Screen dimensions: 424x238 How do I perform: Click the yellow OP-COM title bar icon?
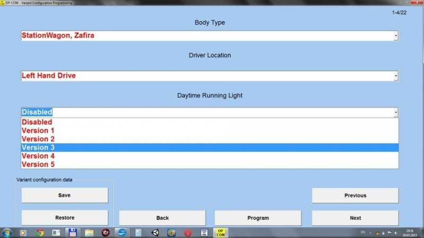point(2,3)
